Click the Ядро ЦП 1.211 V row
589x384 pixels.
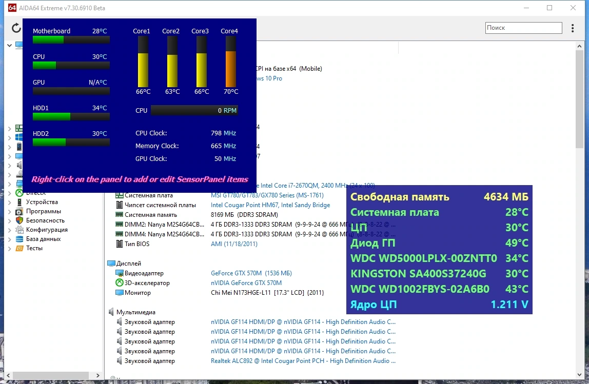pyautogui.click(x=439, y=305)
